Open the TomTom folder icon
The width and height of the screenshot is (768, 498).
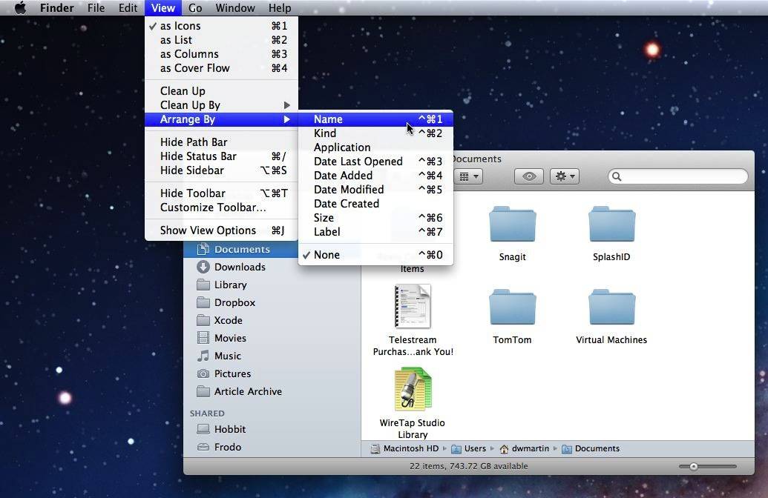coord(512,308)
